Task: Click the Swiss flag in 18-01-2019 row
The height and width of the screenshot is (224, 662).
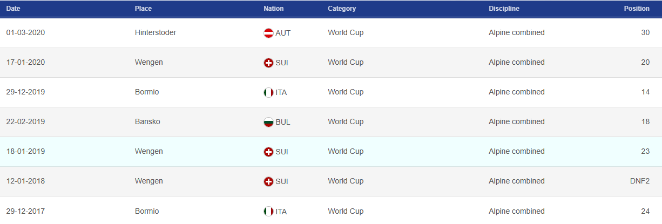Action: click(x=268, y=152)
